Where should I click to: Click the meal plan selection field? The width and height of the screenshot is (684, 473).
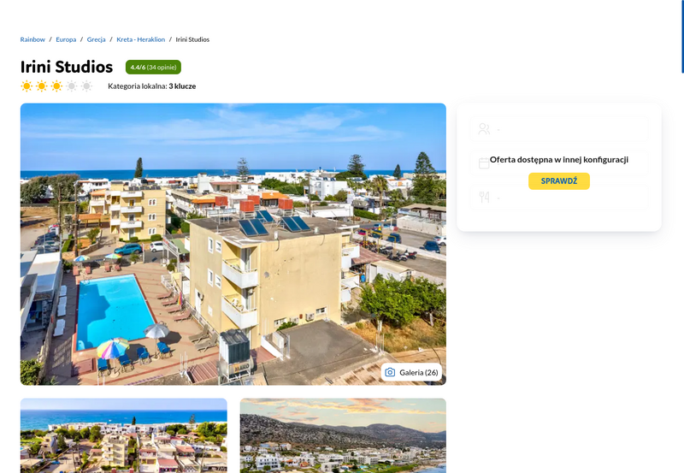coord(559,198)
